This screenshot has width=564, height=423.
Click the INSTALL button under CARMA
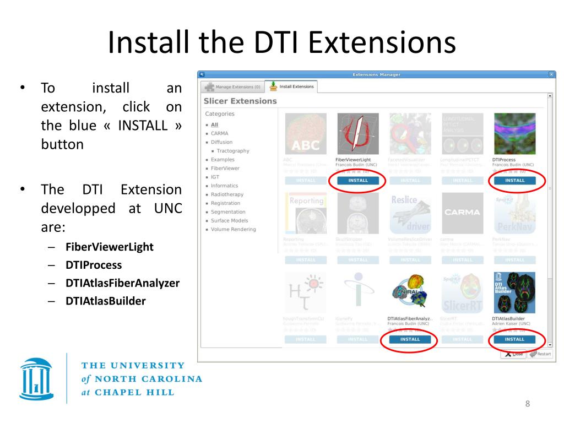tap(462, 260)
